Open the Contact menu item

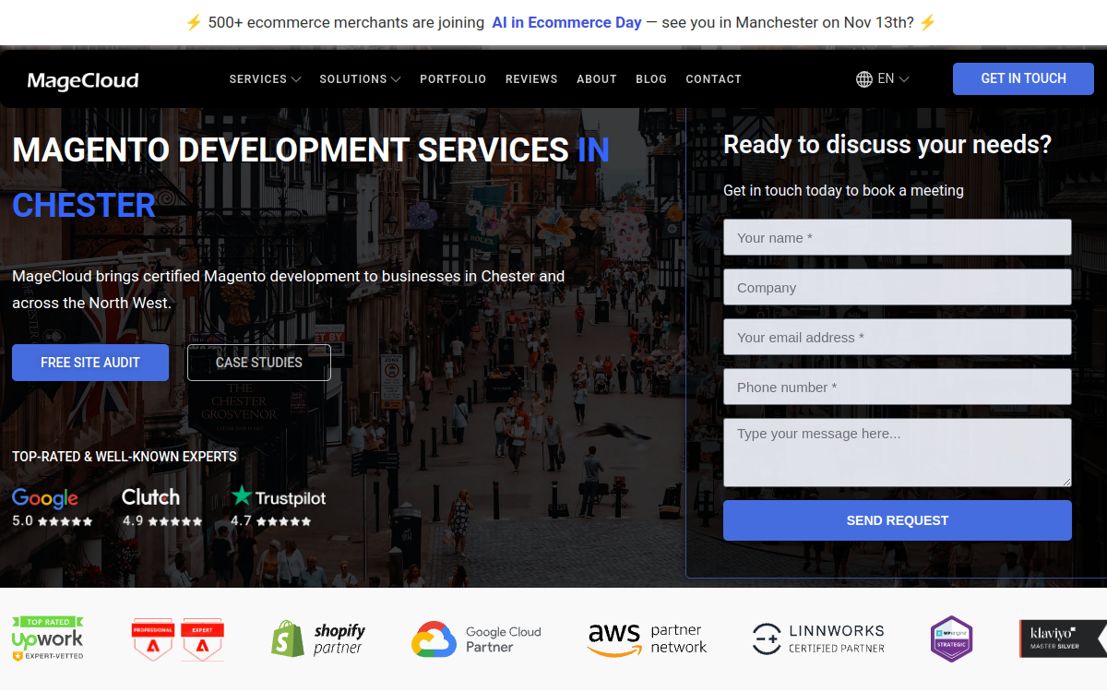tap(714, 79)
